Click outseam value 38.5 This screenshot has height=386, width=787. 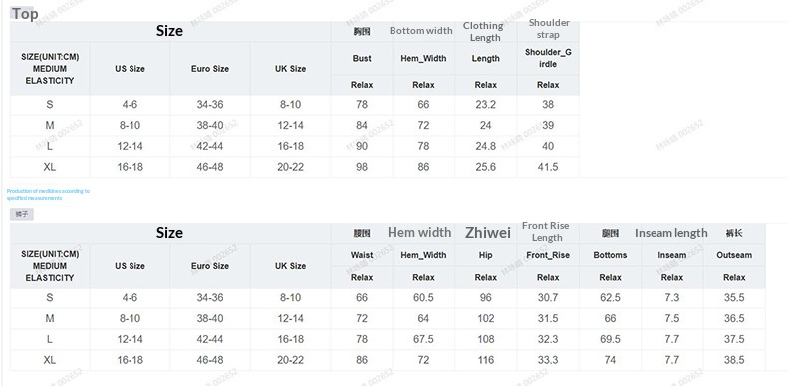(x=734, y=360)
